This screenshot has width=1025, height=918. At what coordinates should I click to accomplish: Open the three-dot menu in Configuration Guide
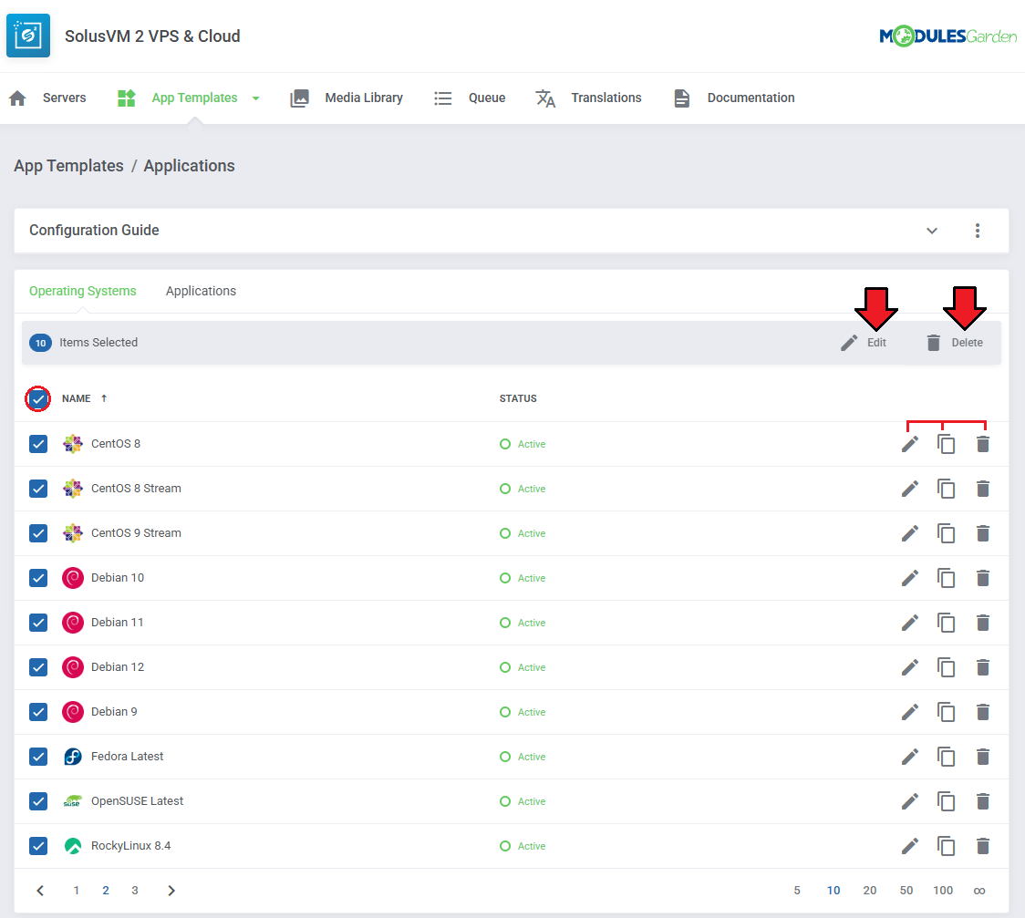tap(977, 231)
